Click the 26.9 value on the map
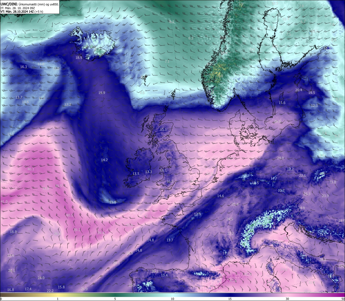This screenshot has width=345, height=301. pos(84,289)
